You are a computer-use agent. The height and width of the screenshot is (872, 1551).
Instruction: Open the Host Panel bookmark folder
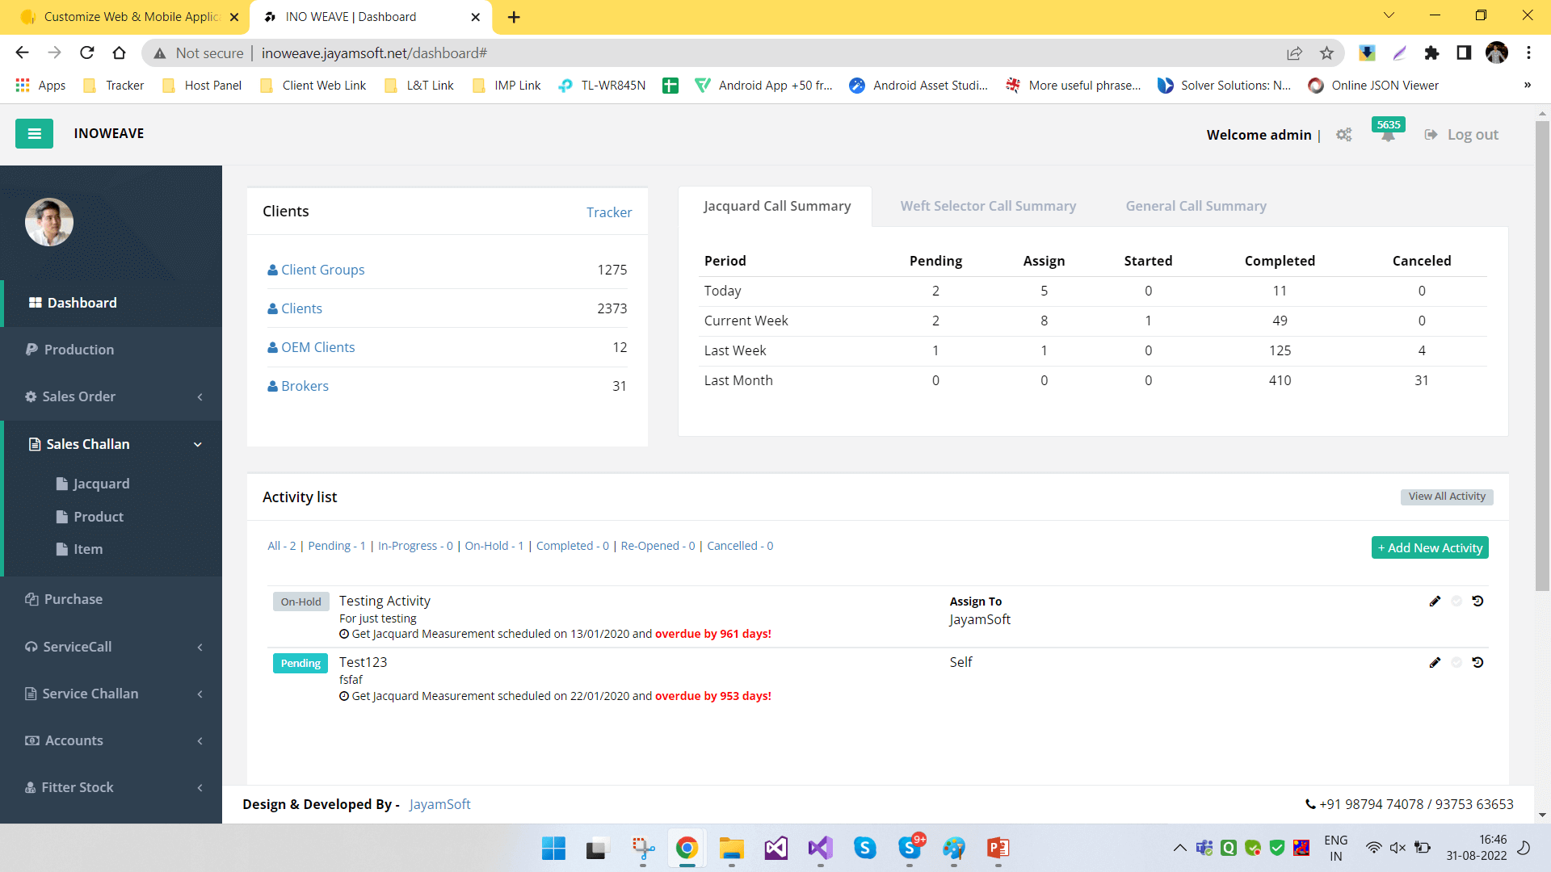pos(202,85)
